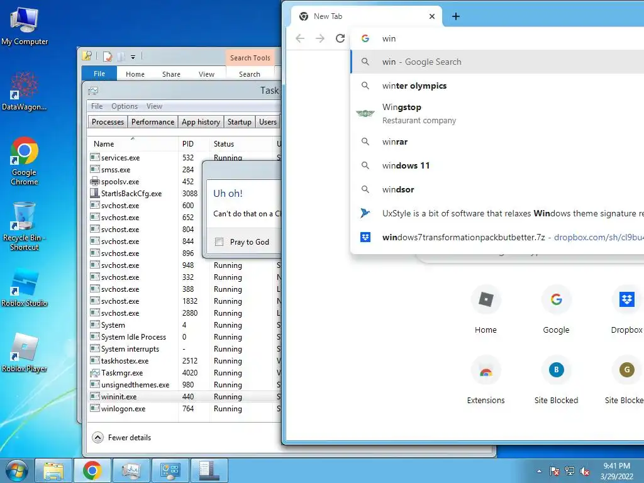Switch to Startup tab in Task Manager
This screenshot has height=483, width=644.
click(x=240, y=122)
